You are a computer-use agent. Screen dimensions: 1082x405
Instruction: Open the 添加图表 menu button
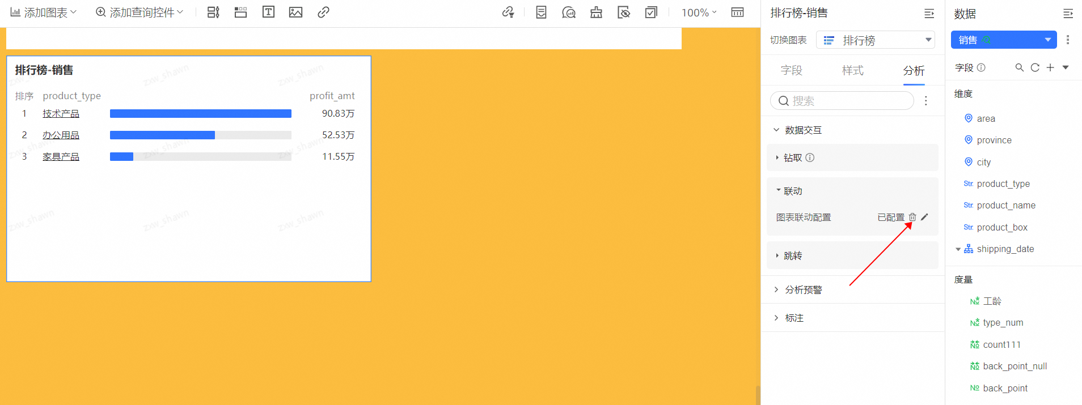[44, 12]
